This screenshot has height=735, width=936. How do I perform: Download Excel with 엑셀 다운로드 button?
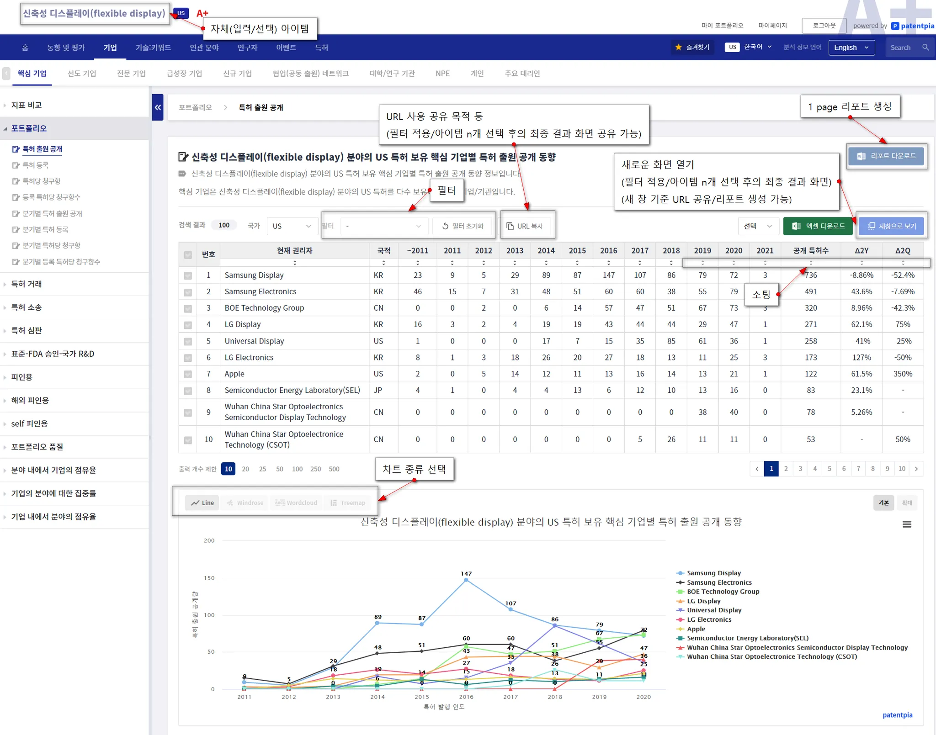point(819,226)
